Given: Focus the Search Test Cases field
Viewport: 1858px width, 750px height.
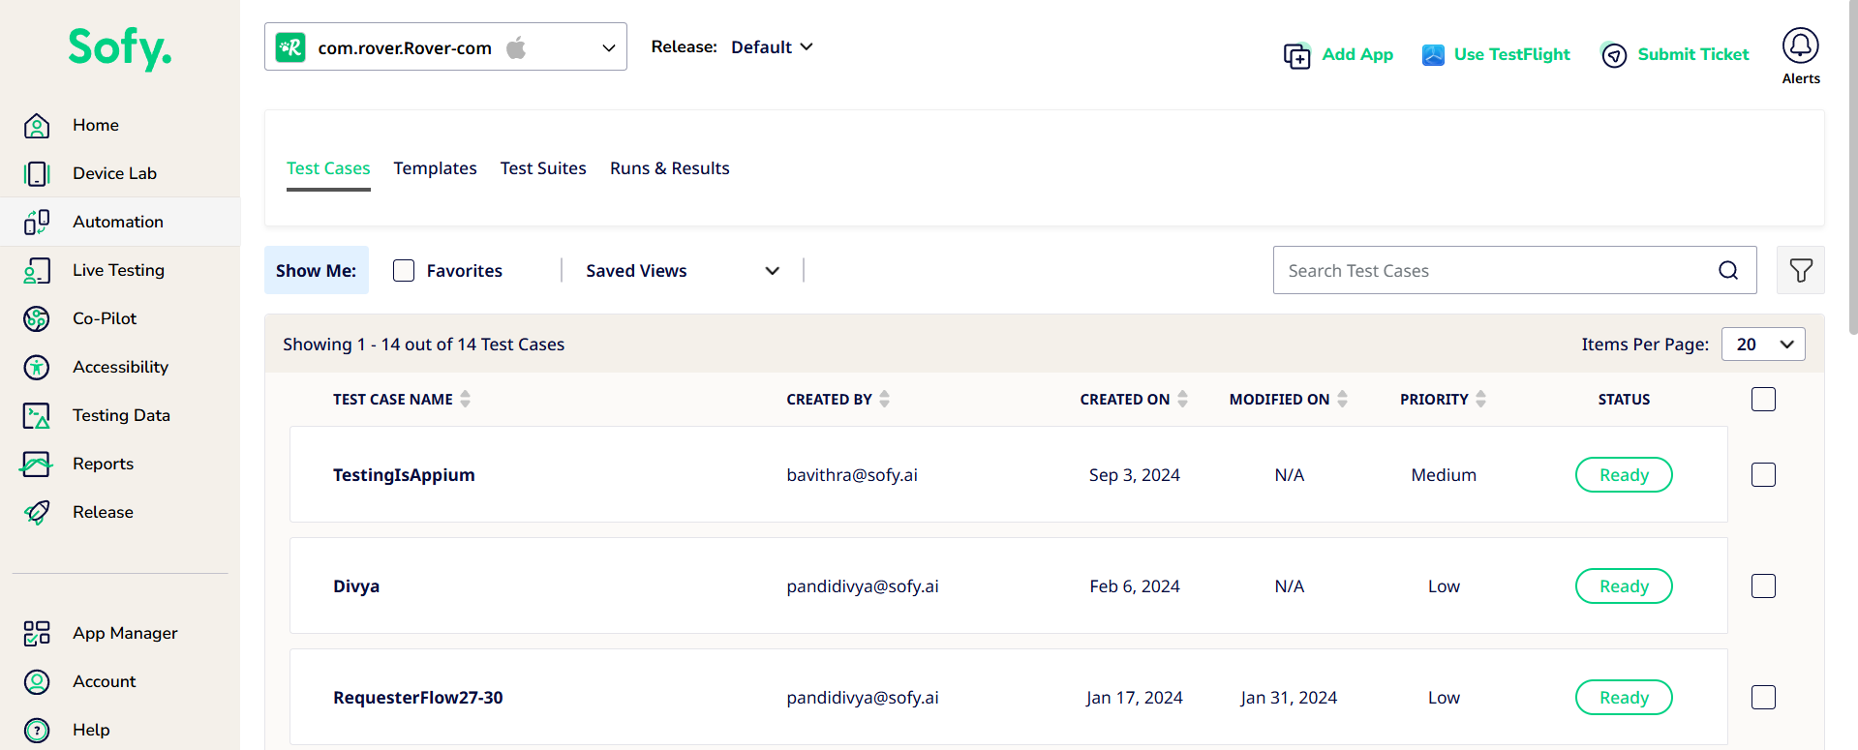Looking at the screenshot, I should coord(1491,271).
